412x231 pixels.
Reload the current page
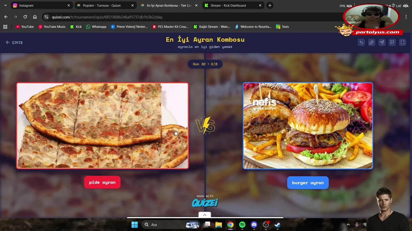(25, 17)
